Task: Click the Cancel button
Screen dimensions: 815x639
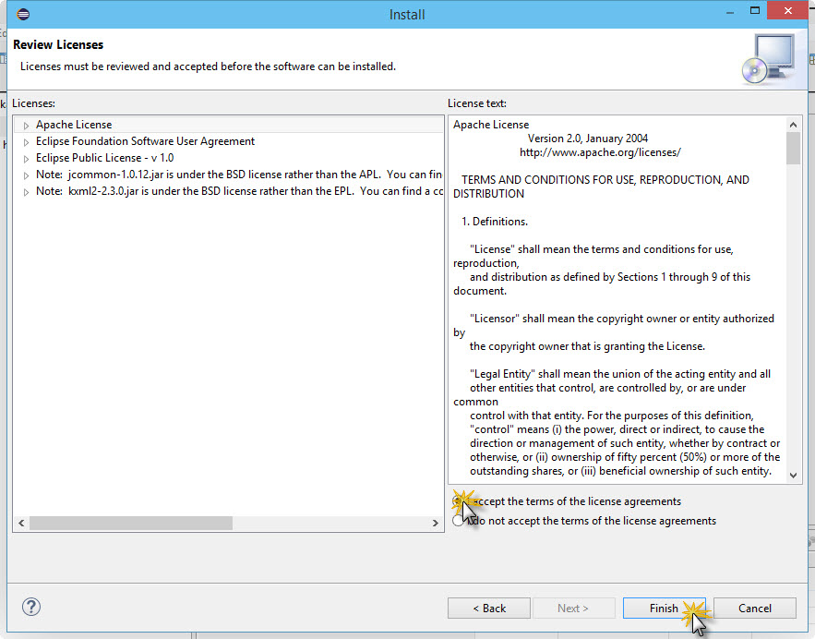Action: 755,608
